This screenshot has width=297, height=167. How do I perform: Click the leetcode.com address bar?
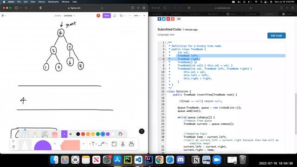tap(223, 8)
